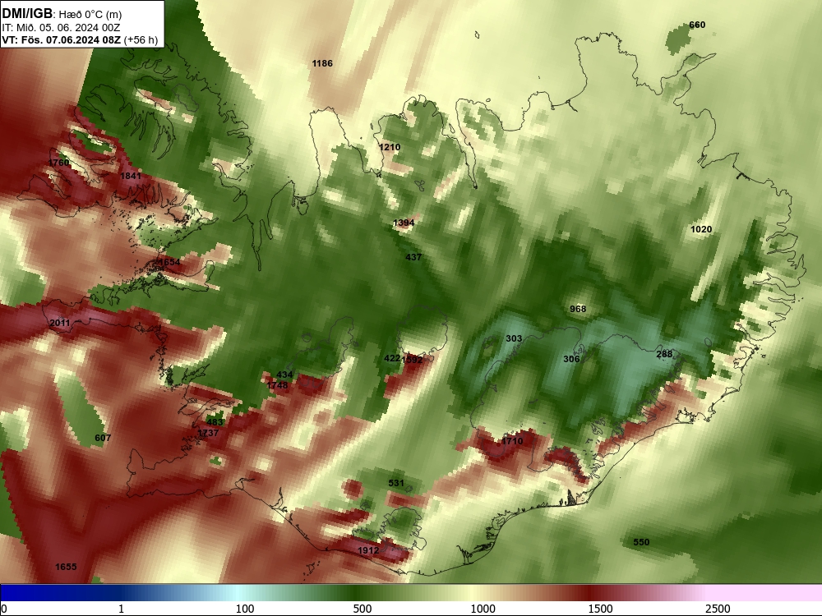Click the 1592 value label

[x=412, y=360]
